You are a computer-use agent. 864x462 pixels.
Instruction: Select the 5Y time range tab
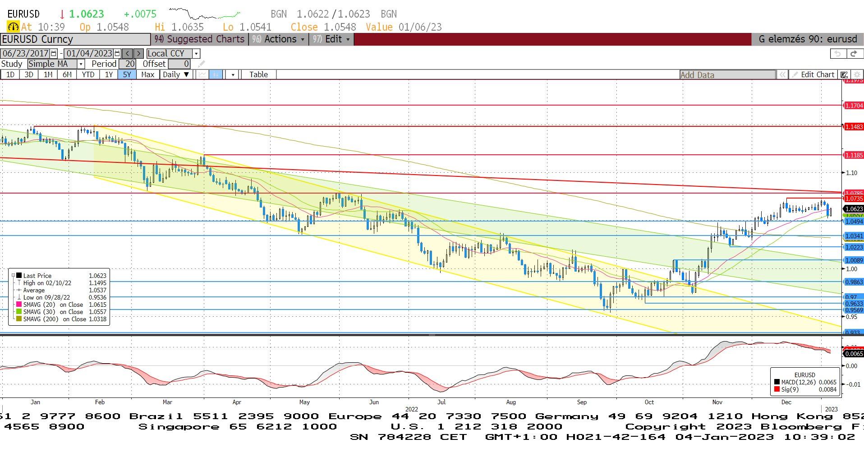tap(127, 74)
